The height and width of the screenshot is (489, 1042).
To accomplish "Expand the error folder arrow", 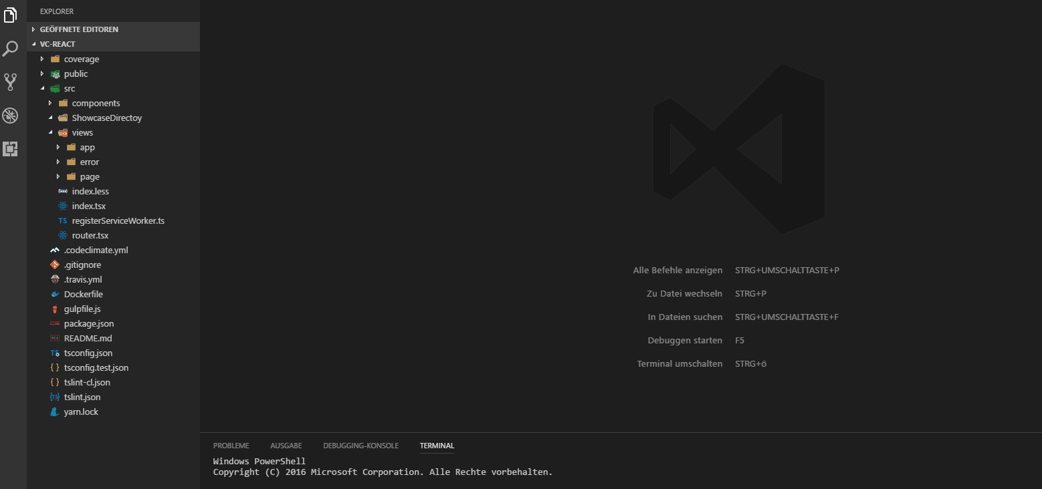I will pos(58,162).
